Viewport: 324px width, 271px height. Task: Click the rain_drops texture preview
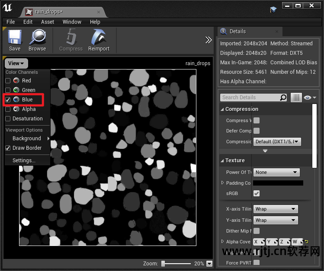108,158
